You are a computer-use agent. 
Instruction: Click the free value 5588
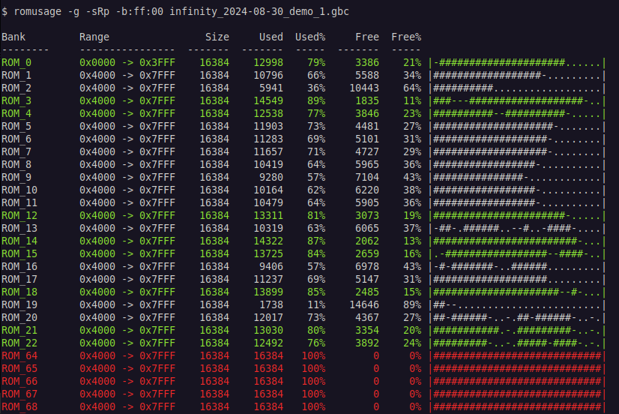367,75
